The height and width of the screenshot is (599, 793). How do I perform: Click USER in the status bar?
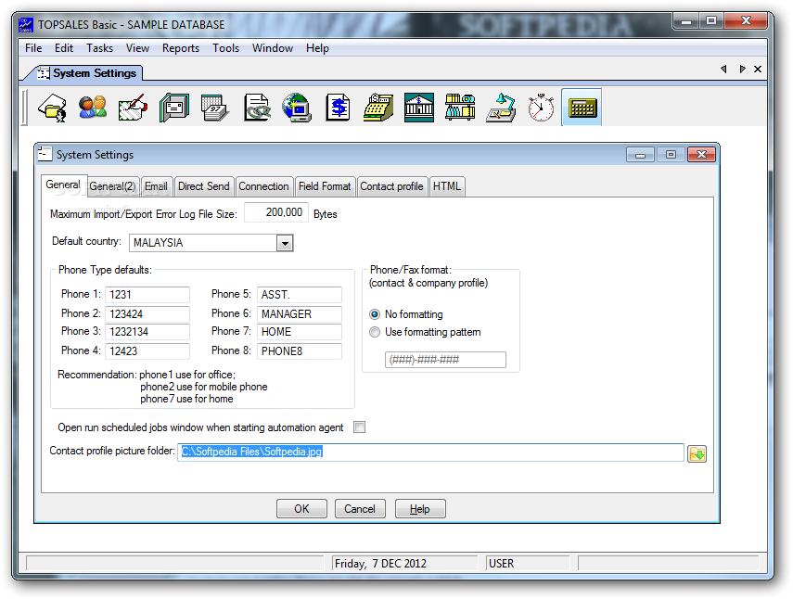[x=501, y=564]
